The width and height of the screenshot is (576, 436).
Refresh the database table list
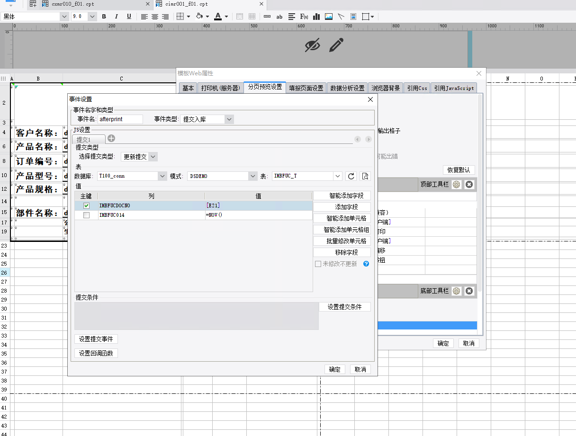351,176
